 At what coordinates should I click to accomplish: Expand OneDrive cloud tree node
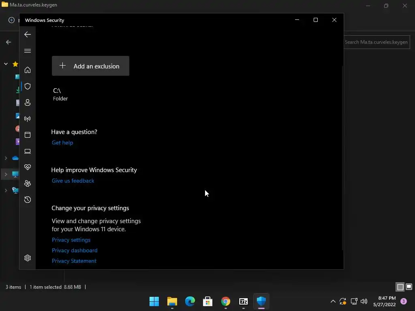(6, 158)
